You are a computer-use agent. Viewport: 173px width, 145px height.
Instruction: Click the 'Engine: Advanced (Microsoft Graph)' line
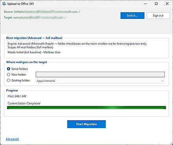77,44
